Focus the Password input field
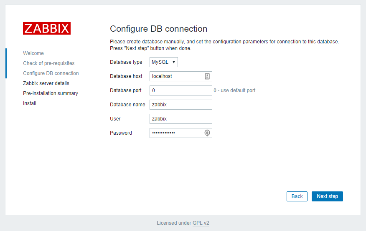The height and width of the screenshot is (231, 366). click(181, 133)
